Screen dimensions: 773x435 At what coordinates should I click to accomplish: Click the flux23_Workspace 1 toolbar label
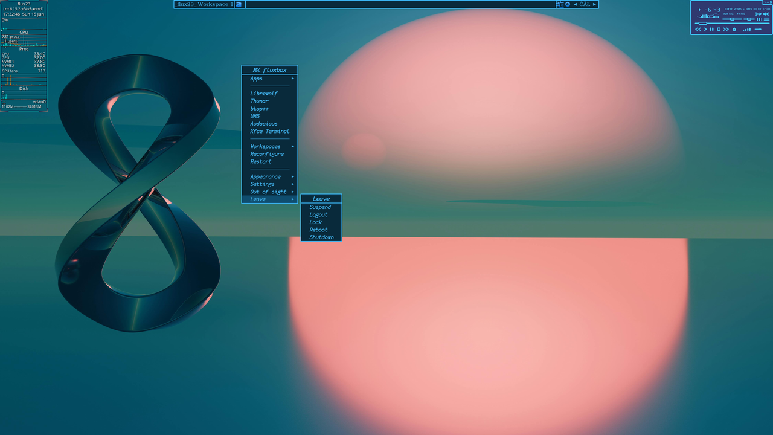(204, 4)
